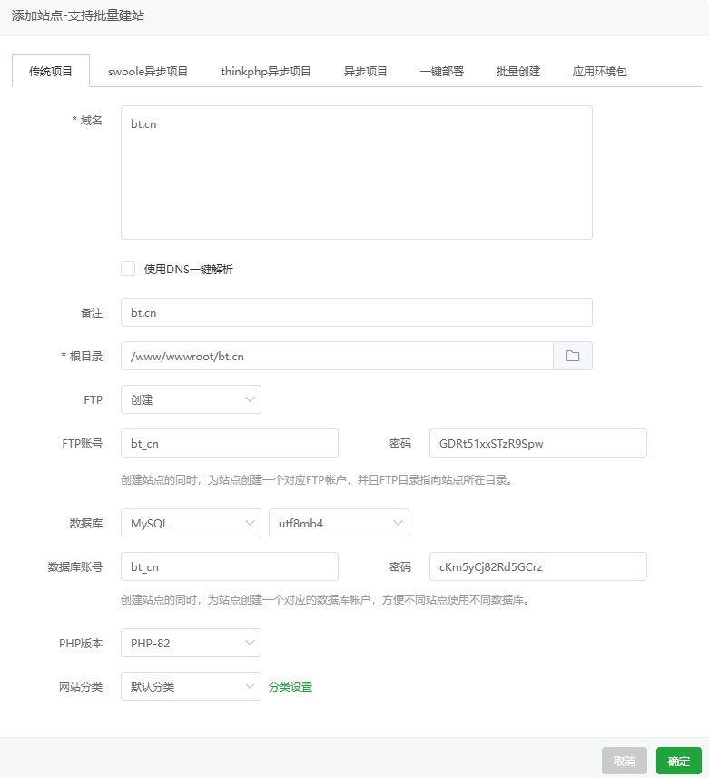Screen dimensions: 709x778
Task: Open the 异步项目 tab
Action: 366,71
